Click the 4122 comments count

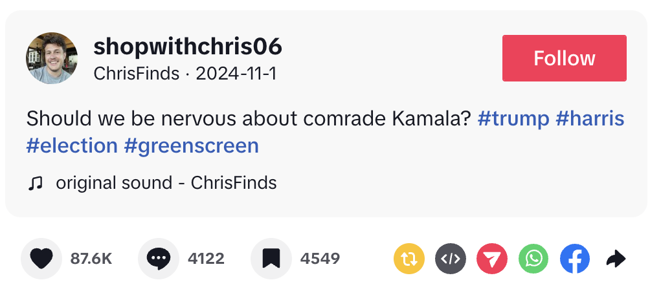(x=206, y=259)
